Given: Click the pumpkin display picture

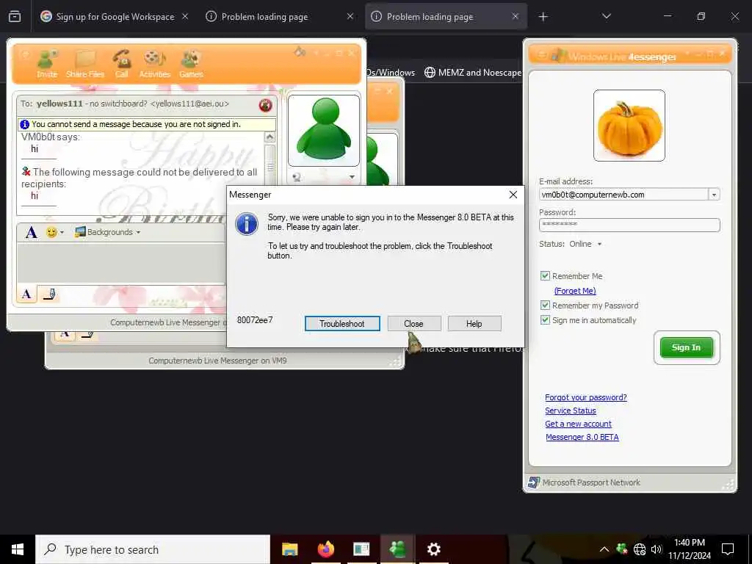Looking at the screenshot, I should (629, 126).
